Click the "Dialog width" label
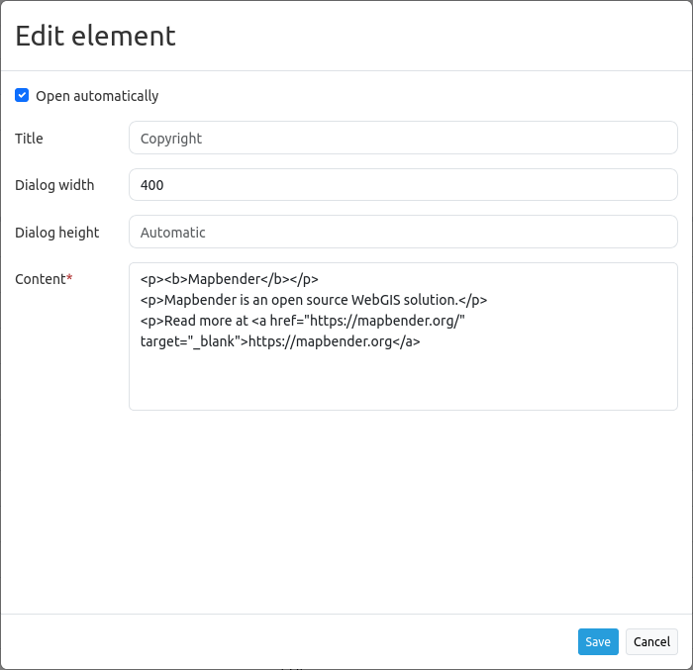 54,185
